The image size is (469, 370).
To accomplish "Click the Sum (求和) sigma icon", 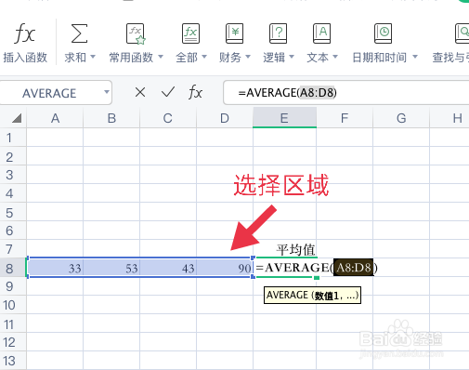I will click(79, 33).
